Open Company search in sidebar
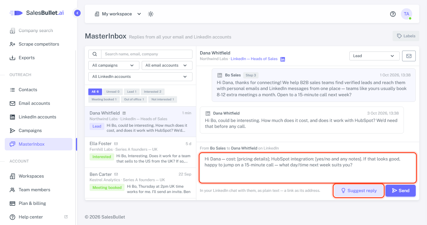The height and width of the screenshot is (225, 427). (x=39, y=30)
